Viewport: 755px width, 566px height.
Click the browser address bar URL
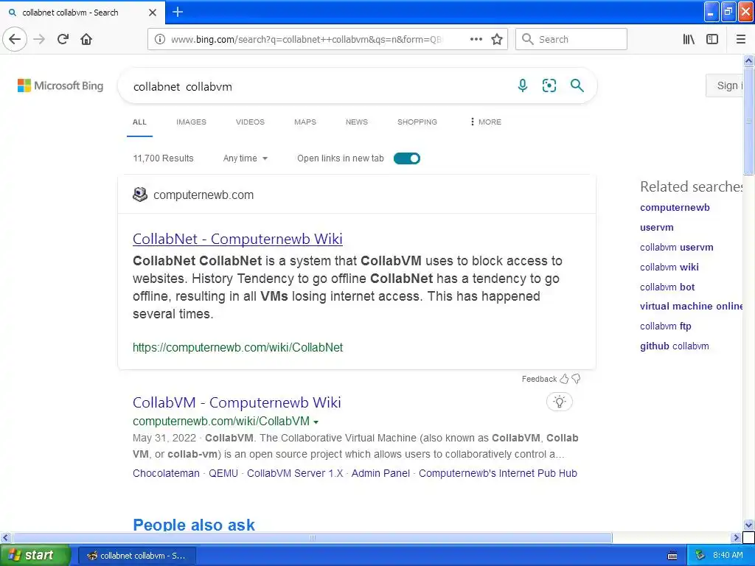point(306,39)
